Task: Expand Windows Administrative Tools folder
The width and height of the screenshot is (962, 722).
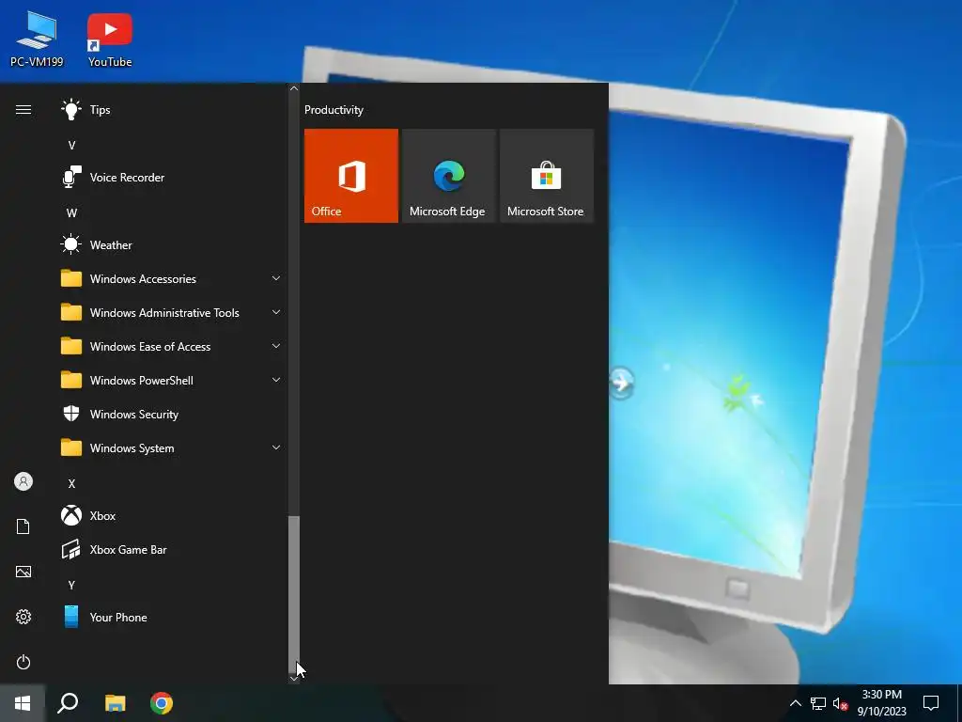Action: point(172,312)
